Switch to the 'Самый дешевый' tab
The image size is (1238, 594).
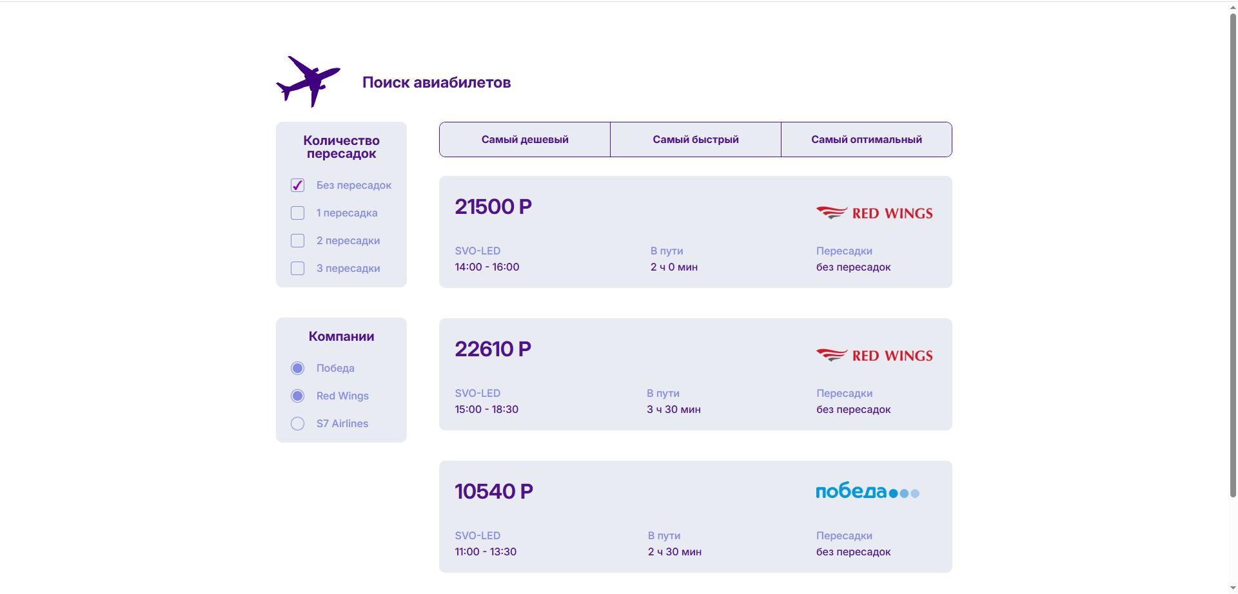coord(525,140)
